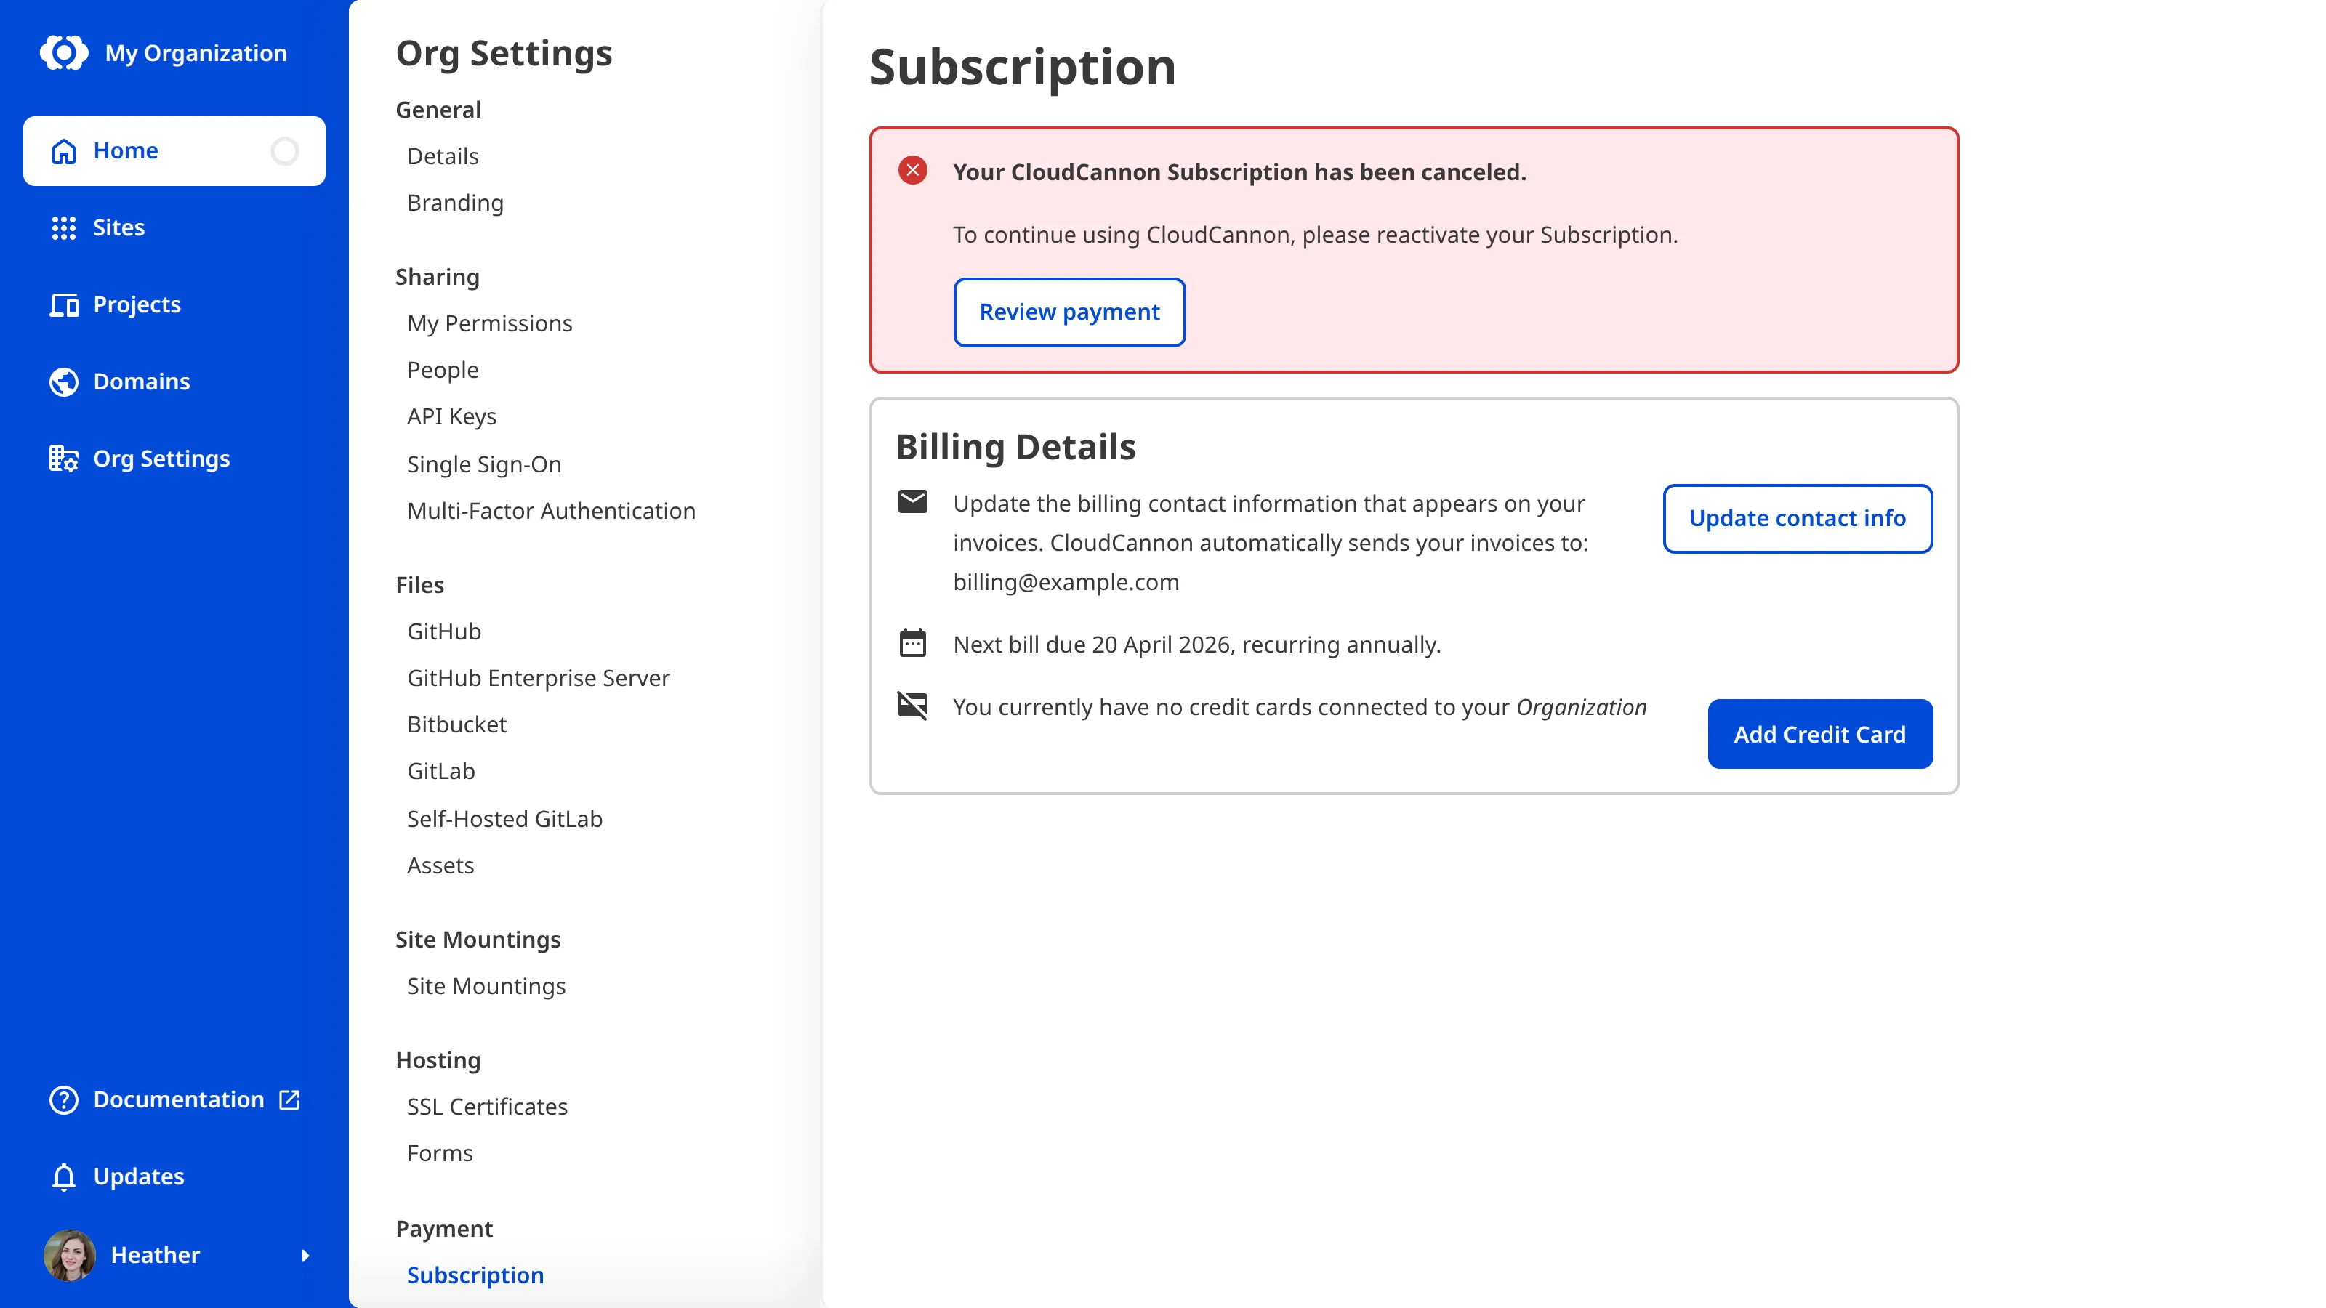Click the external link icon beside Documentation

[289, 1099]
